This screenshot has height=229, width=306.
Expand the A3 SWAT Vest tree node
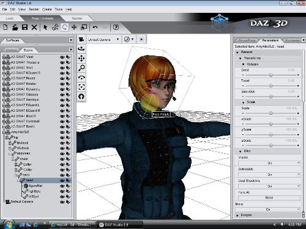coord(4,57)
